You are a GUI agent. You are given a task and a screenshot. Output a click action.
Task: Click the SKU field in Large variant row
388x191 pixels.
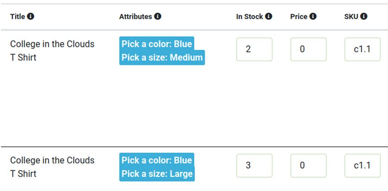(x=362, y=165)
